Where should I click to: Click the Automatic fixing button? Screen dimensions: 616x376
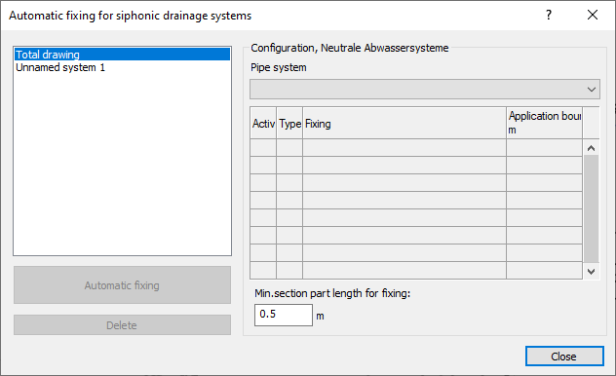point(122,285)
